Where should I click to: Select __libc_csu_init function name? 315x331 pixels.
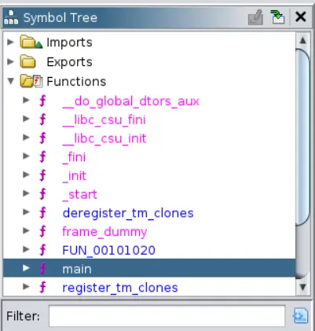click(x=104, y=138)
